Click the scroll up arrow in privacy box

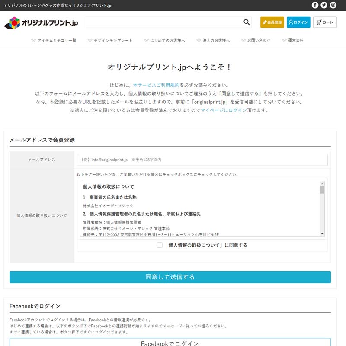322,183
